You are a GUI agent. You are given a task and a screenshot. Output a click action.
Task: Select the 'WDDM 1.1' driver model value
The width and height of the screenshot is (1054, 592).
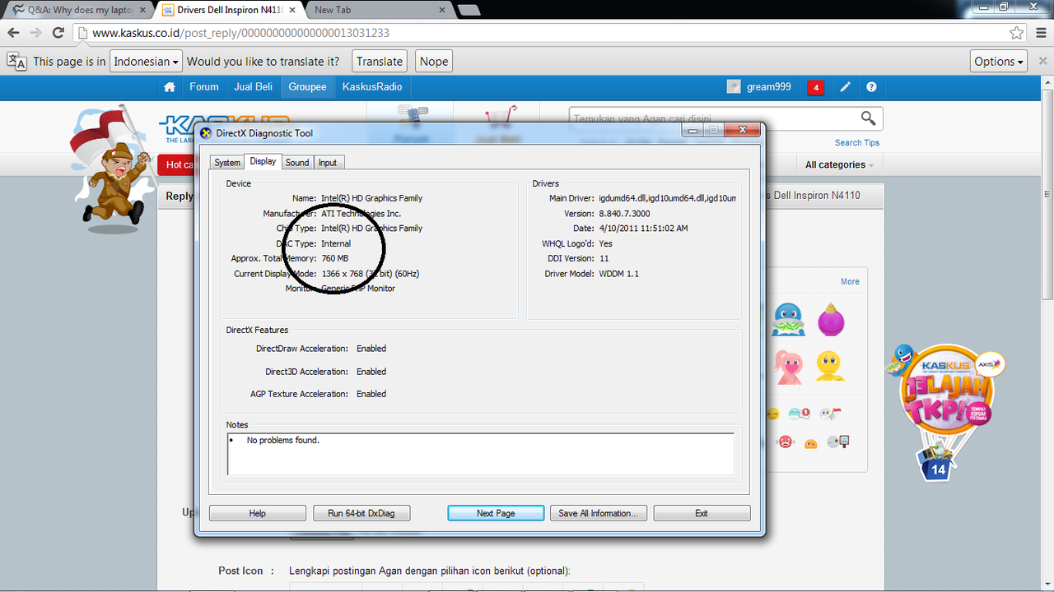(618, 274)
